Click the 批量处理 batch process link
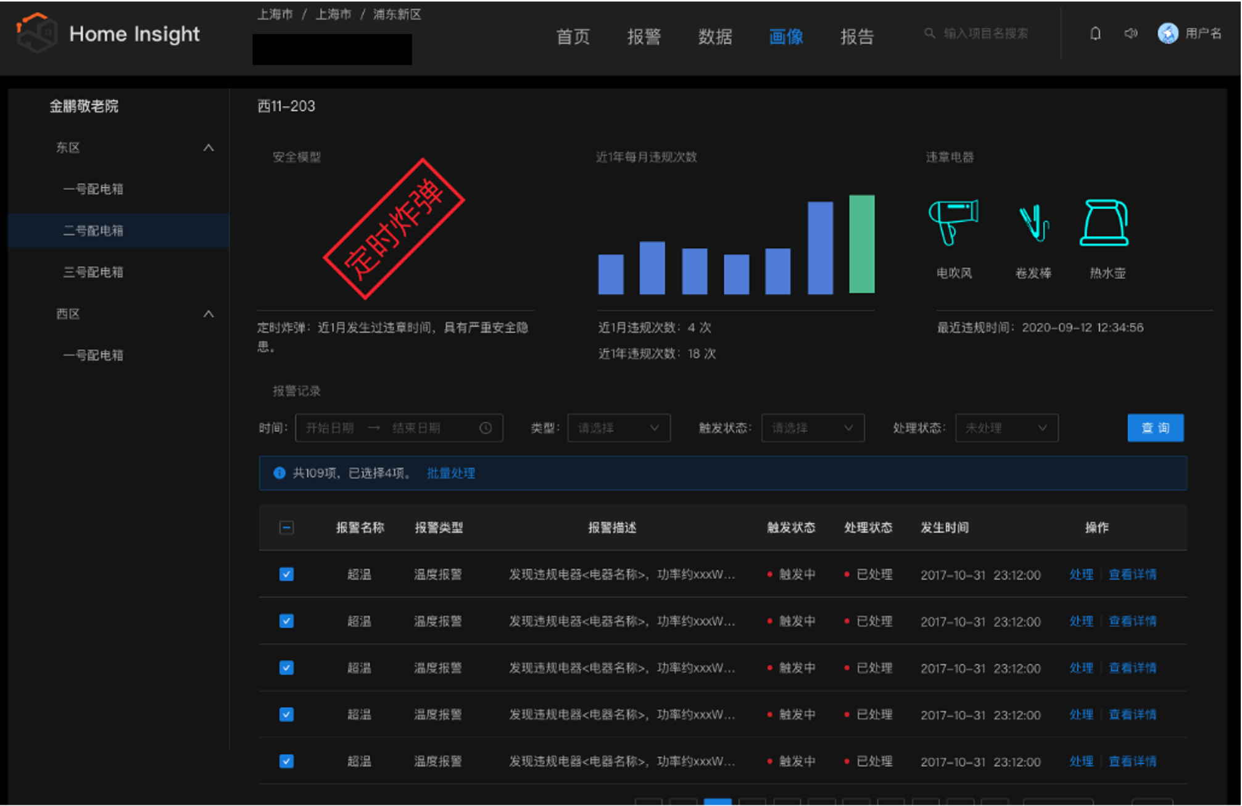Viewport: 1242px width, 806px height. 451,473
